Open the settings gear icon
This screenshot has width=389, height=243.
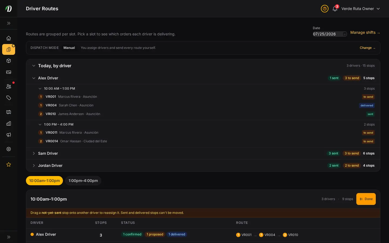[9, 149]
